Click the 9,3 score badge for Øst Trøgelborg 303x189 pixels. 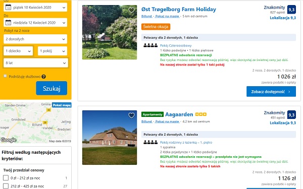pyautogui.click(x=291, y=10)
